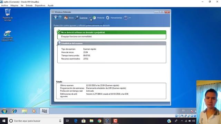The width and height of the screenshot is (221, 124).
Task: Click VirtualBox display indicator
Action: pyautogui.click(x=195, y=116)
